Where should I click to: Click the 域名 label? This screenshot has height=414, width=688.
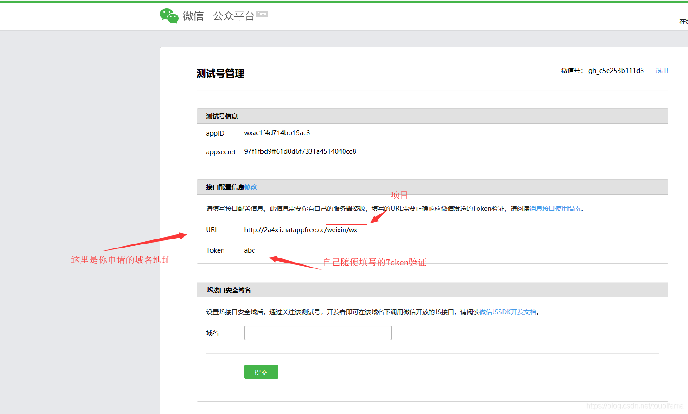point(212,333)
